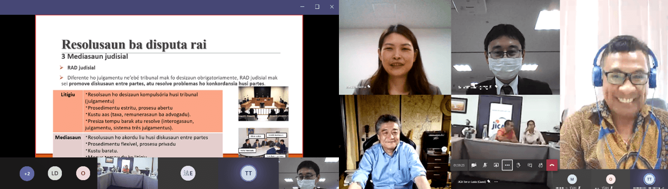Select the TT avatar in left participant strip
Image resolution: width=668 pixels, height=189 pixels.
(x=248, y=173)
